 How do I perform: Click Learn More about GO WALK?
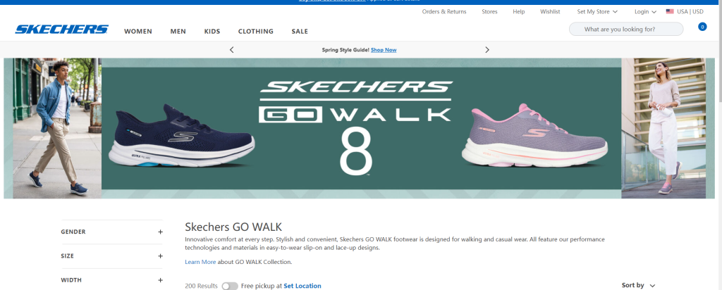pyautogui.click(x=200, y=262)
